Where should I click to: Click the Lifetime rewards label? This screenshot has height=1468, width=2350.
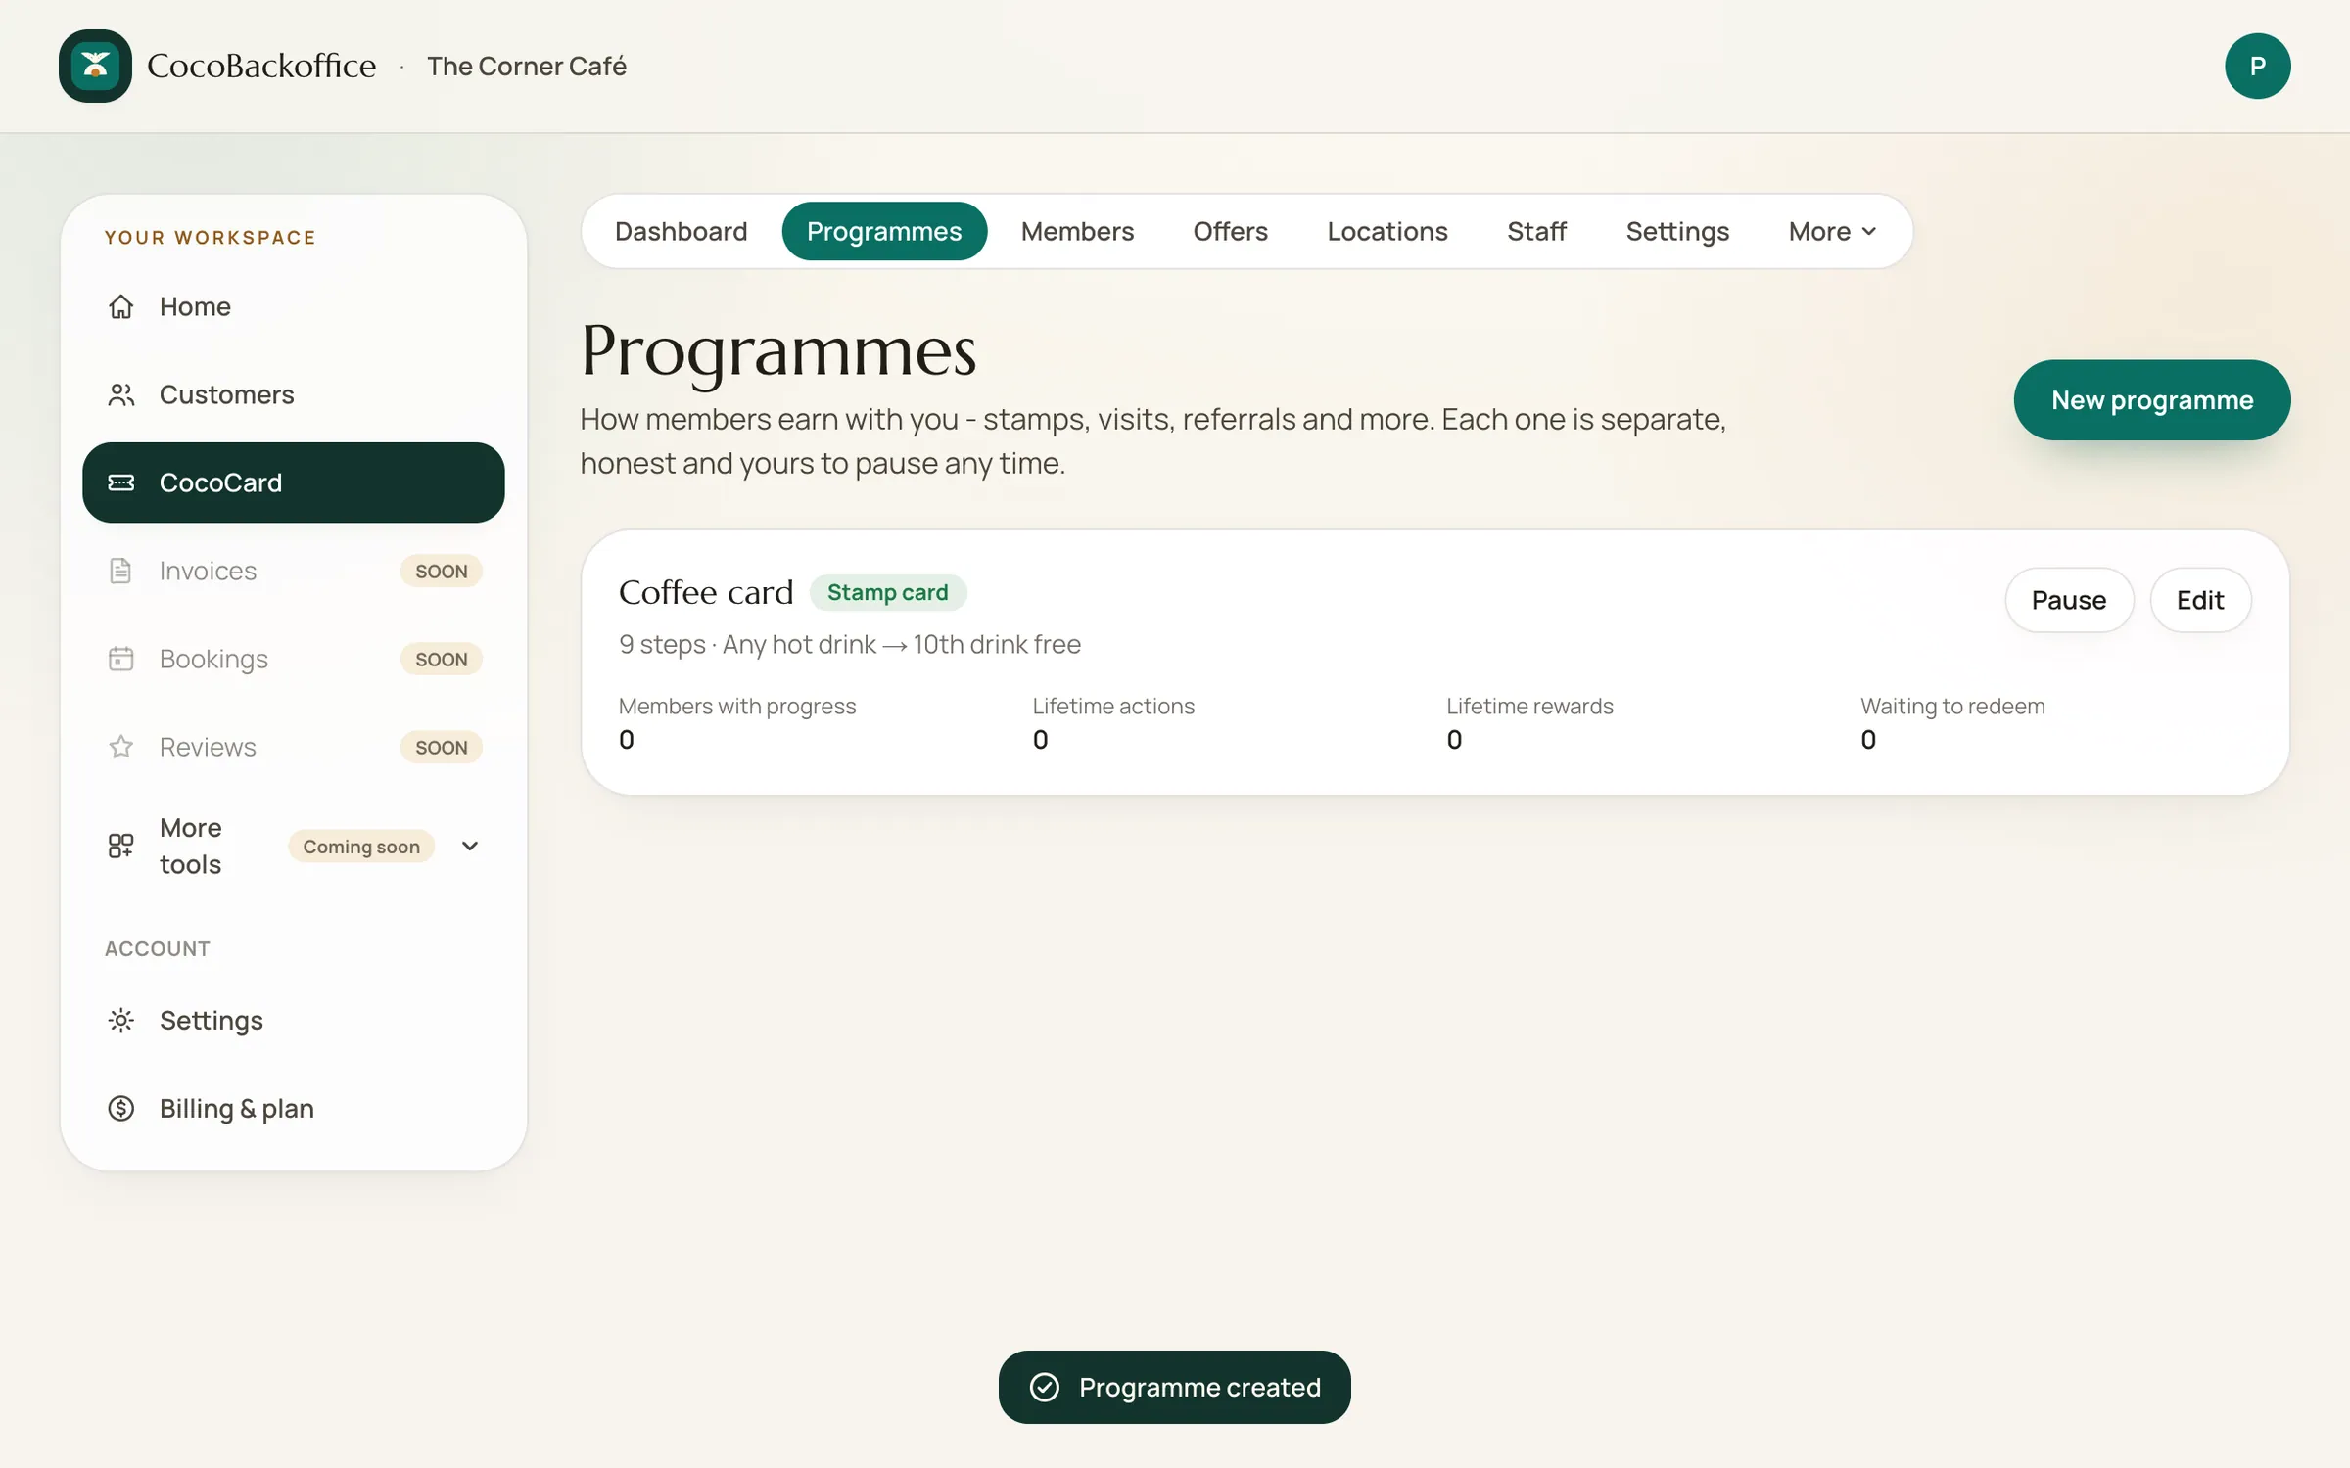pos(1529,706)
